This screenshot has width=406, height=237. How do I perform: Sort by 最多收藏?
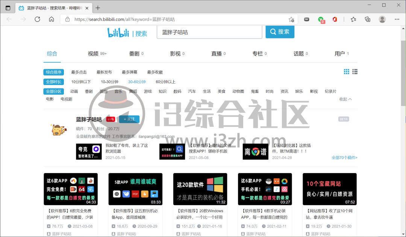(155, 72)
